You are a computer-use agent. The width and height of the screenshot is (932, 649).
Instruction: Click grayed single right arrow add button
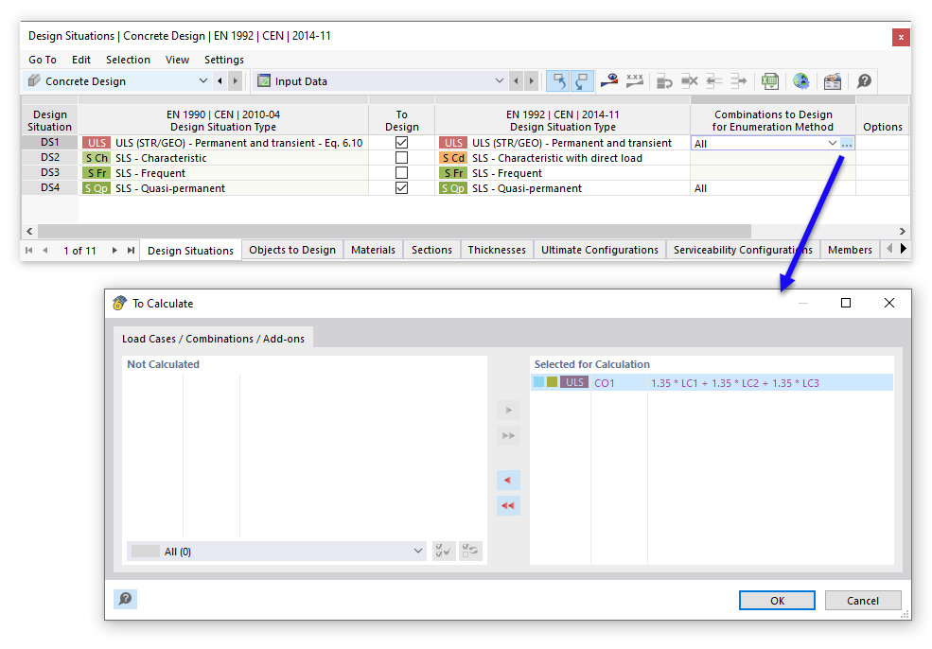click(508, 410)
